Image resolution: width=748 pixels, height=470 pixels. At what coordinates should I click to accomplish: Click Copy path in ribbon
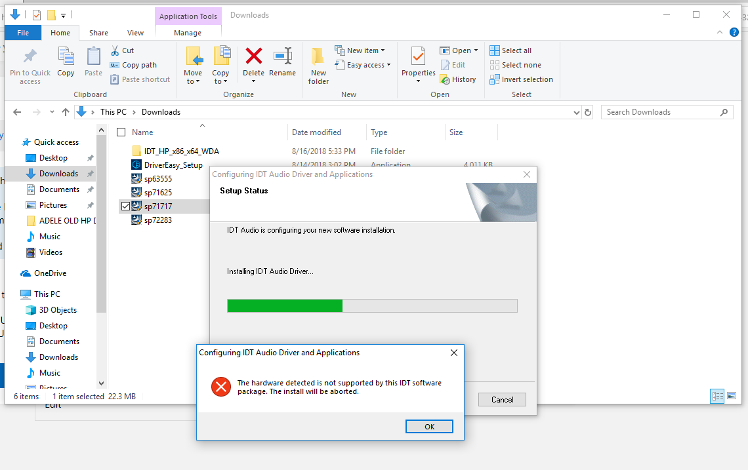click(x=133, y=65)
